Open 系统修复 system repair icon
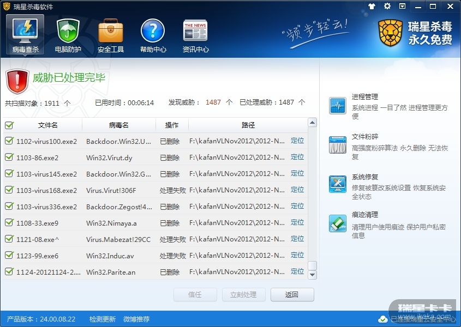This screenshot has width=461, height=327. [338, 184]
